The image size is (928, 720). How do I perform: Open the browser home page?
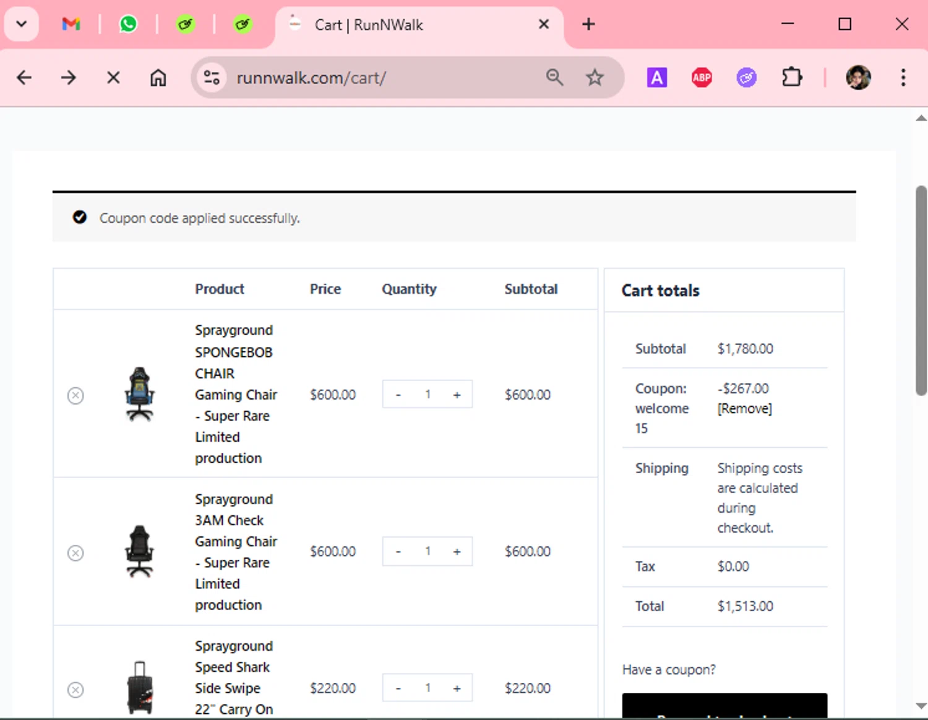(x=158, y=78)
